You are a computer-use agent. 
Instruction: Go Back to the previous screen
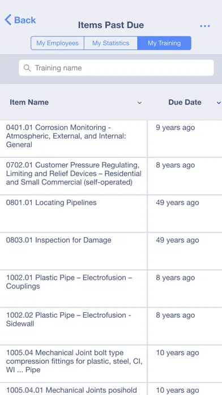(x=20, y=20)
